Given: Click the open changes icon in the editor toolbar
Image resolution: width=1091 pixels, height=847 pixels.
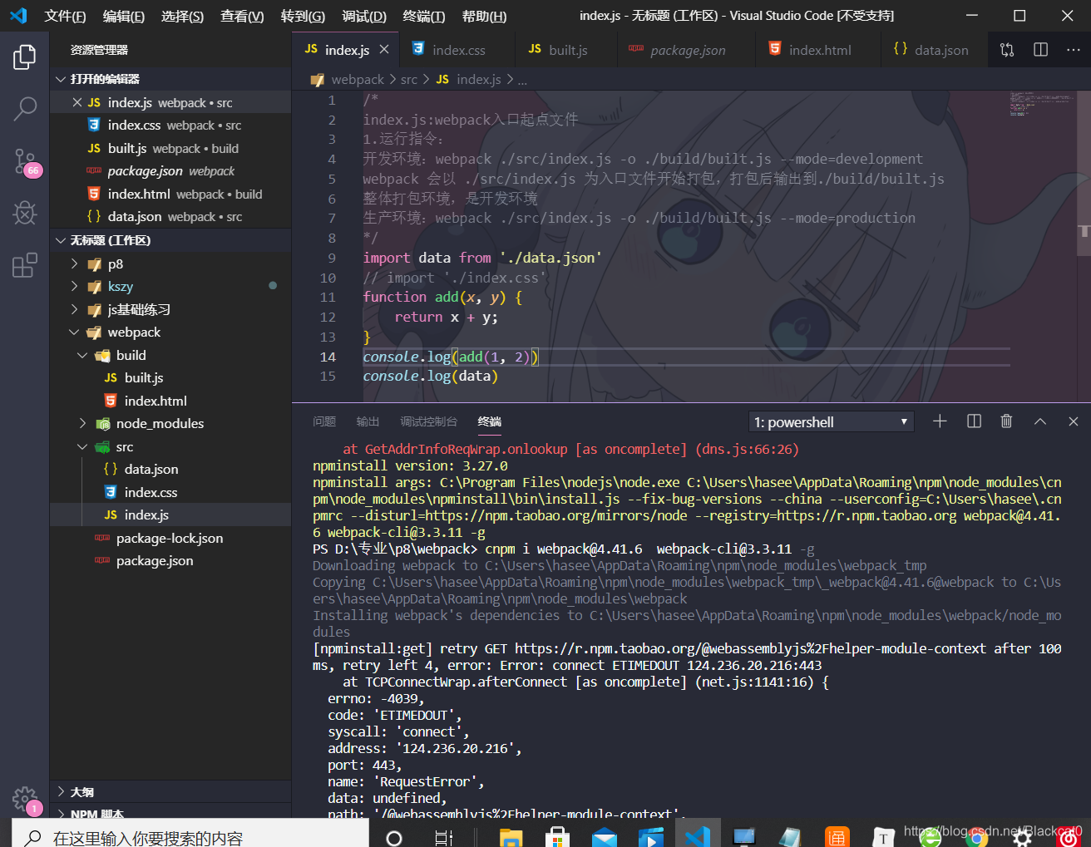Looking at the screenshot, I should [1007, 50].
